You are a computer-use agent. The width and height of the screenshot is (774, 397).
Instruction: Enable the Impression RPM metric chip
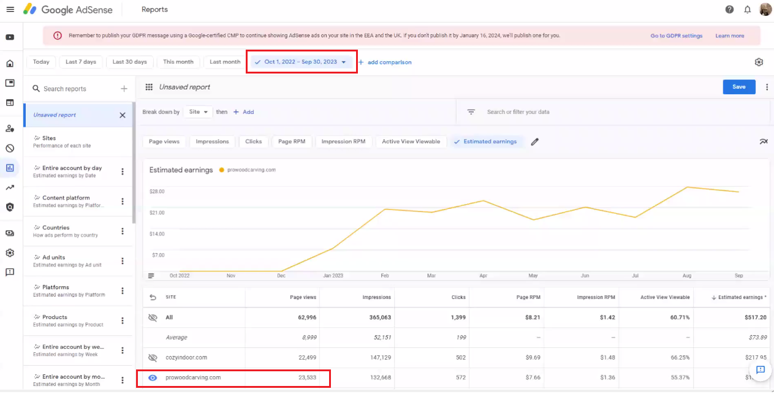click(343, 142)
